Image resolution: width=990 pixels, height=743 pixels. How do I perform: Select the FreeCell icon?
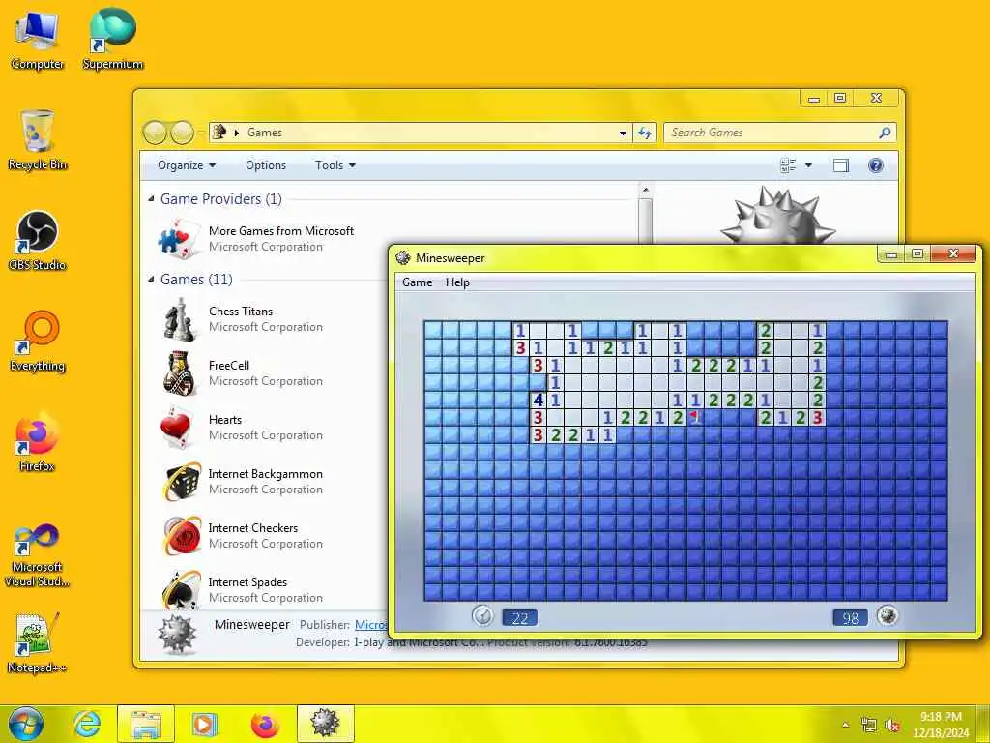(179, 373)
